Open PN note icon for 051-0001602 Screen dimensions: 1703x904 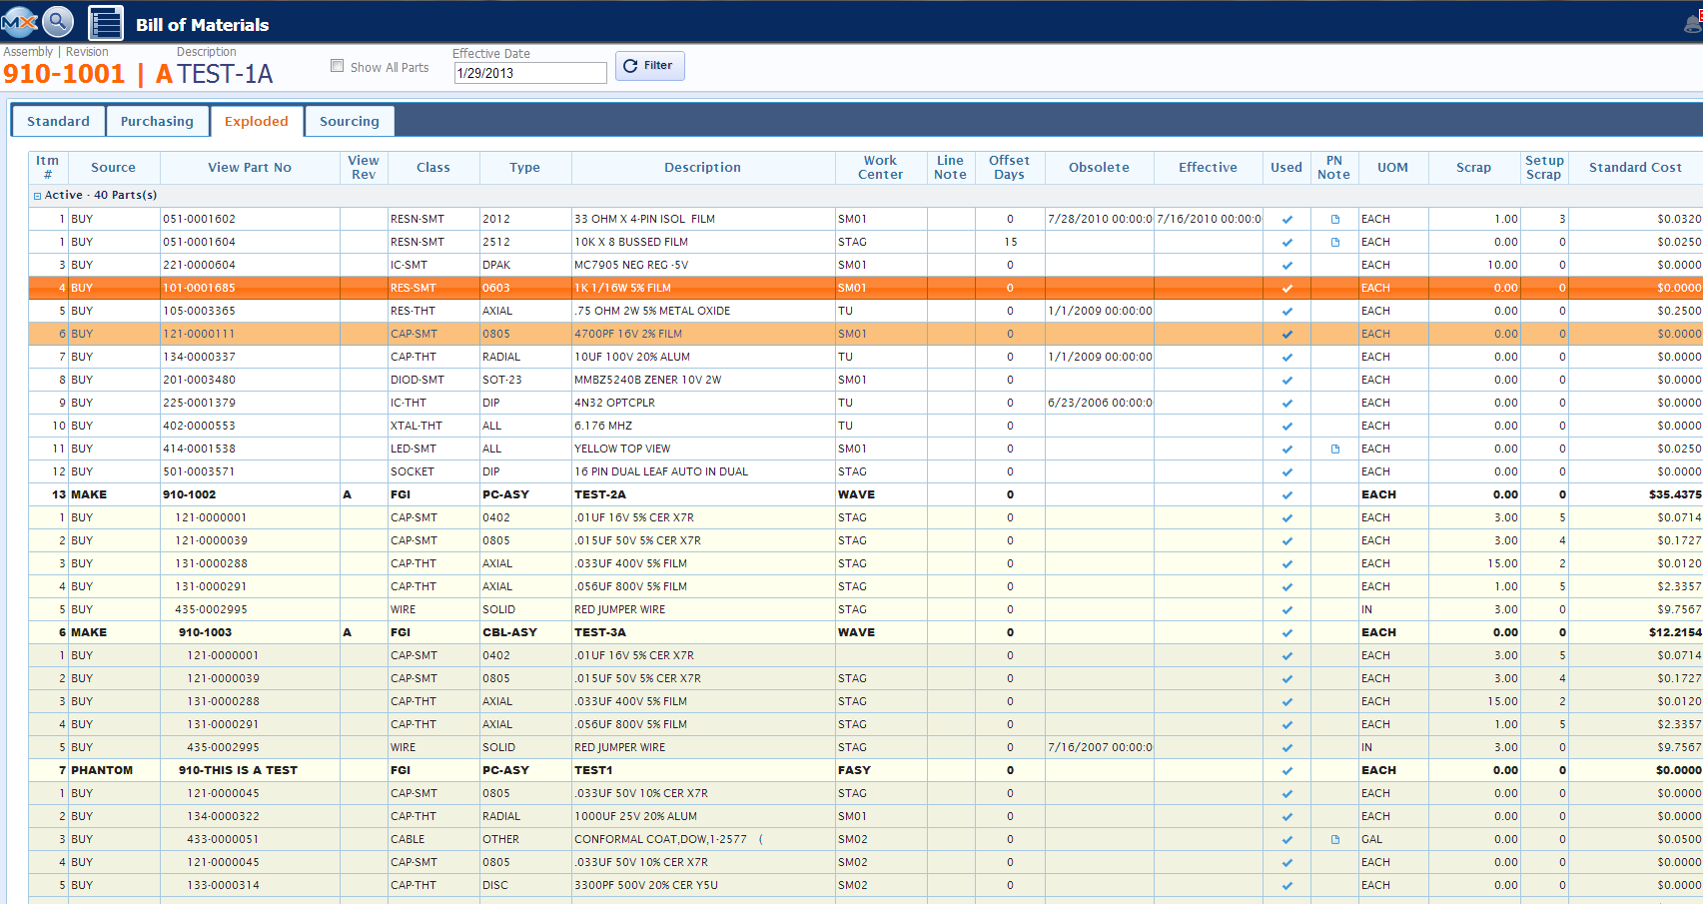[x=1334, y=219]
